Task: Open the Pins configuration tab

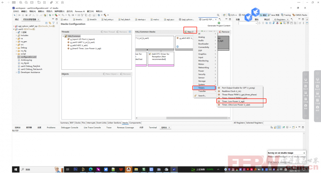Action: (83, 123)
